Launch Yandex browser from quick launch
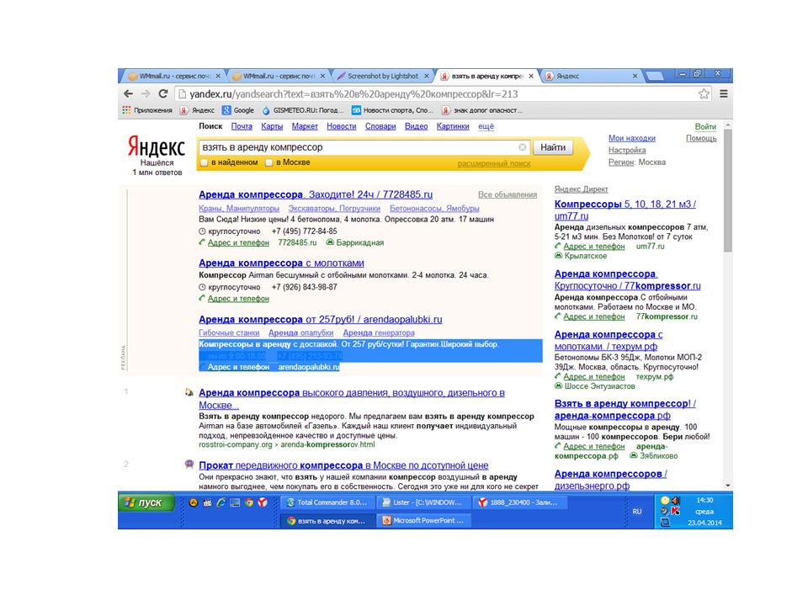The width and height of the screenshot is (808, 606). [263, 502]
